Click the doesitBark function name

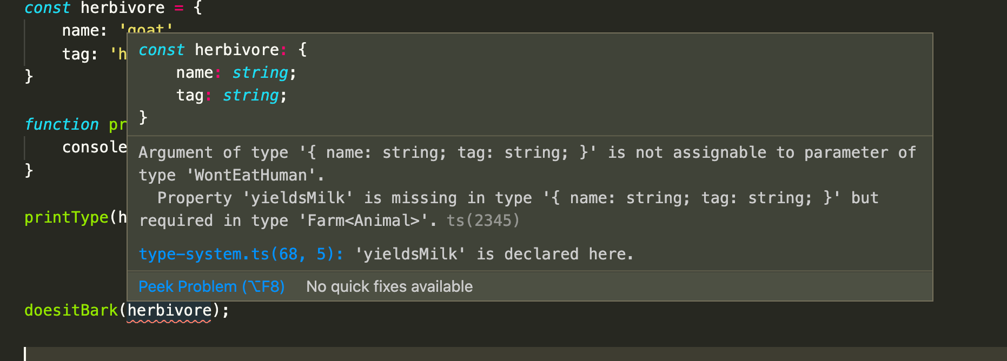pyautogui.click(x=70, y=310)
